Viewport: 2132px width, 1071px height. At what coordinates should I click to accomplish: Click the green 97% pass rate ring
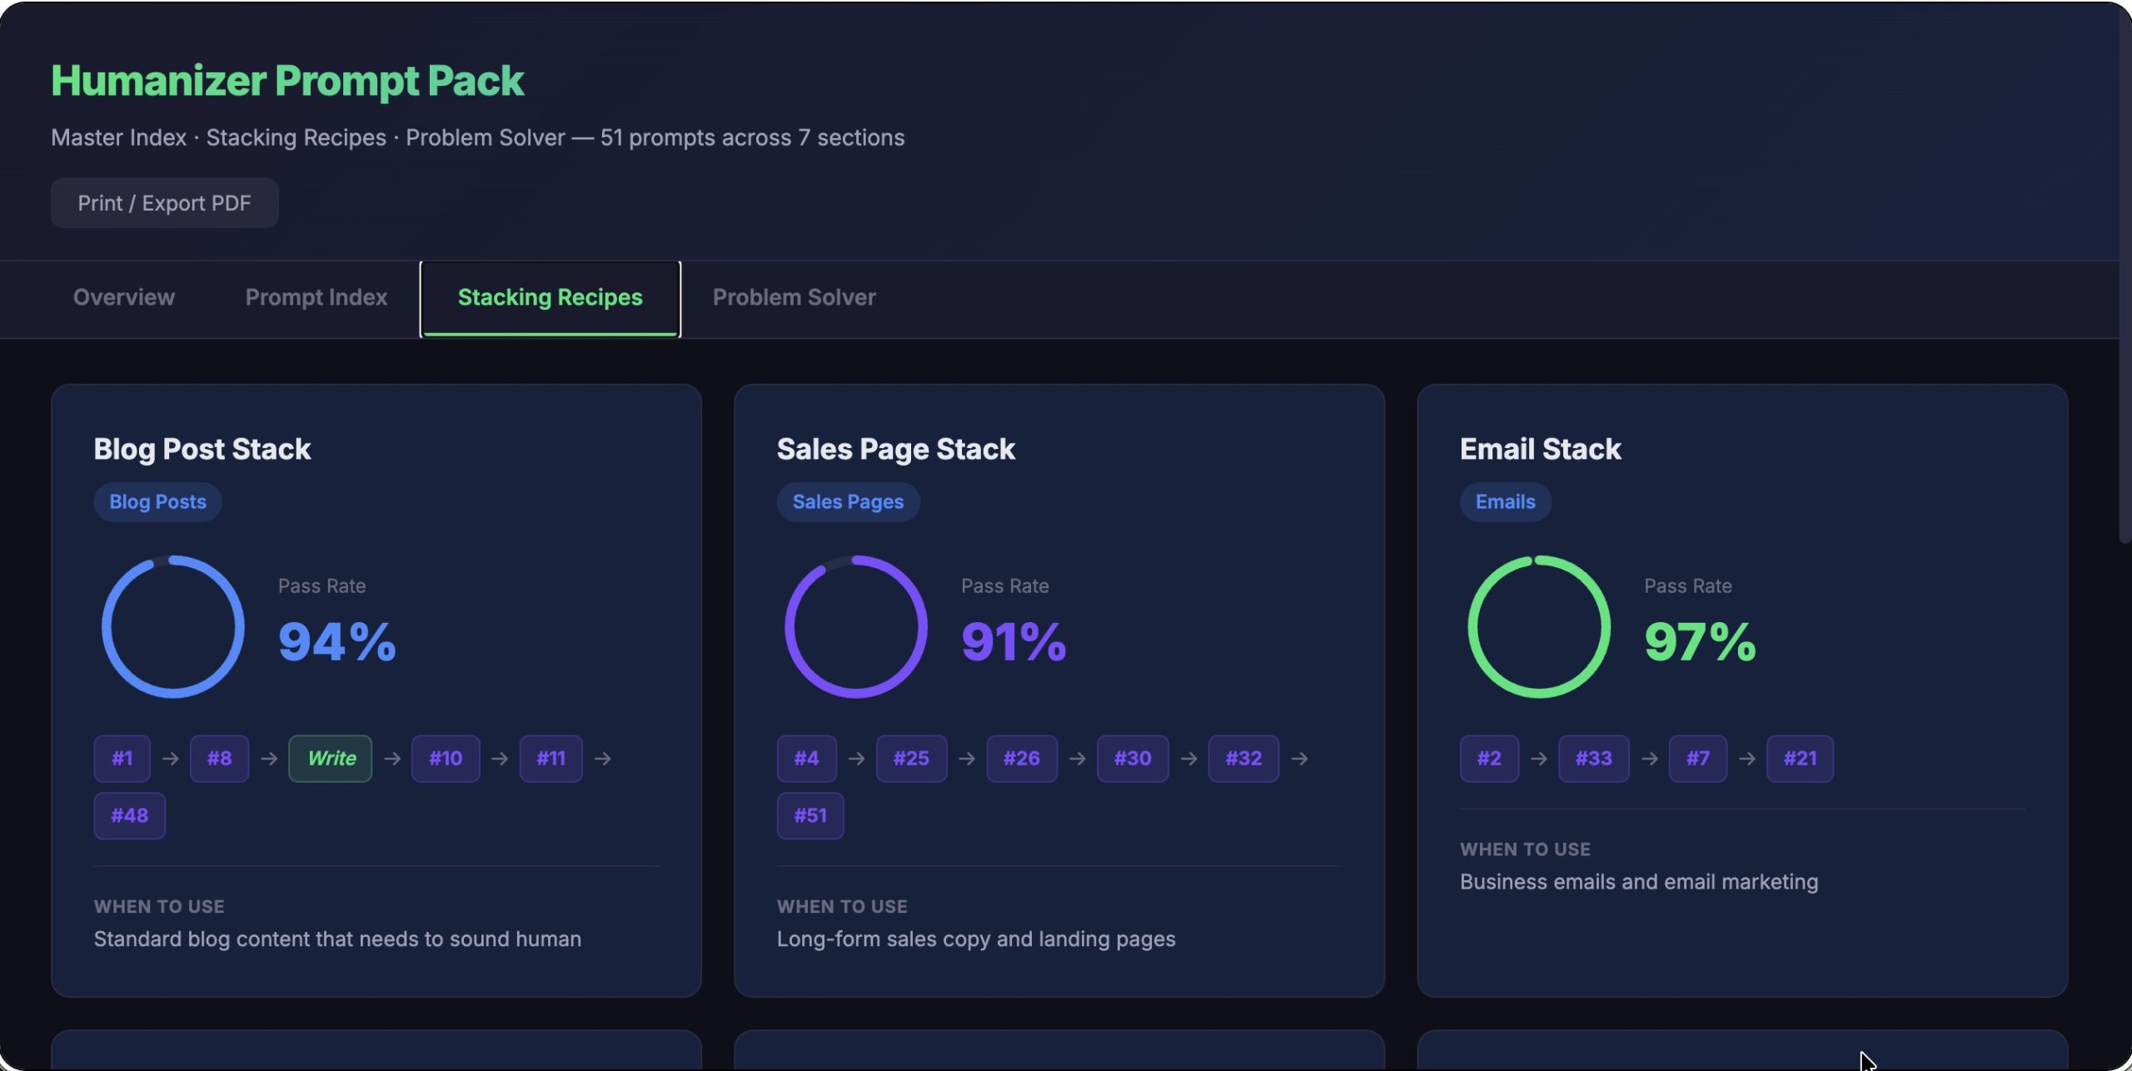(x=1538, y=627)
